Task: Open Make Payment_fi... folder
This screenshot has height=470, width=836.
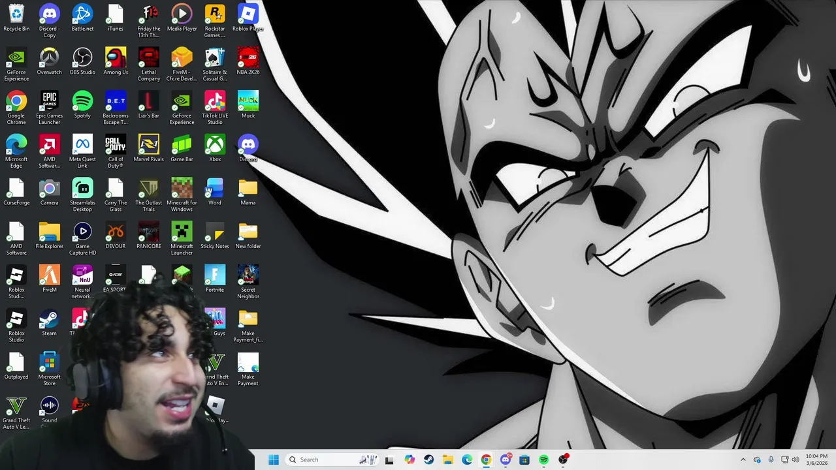Action: click(x=248, y=326)
